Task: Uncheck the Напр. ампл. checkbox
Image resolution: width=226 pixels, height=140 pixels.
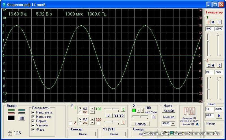Action: coord(33,112)
